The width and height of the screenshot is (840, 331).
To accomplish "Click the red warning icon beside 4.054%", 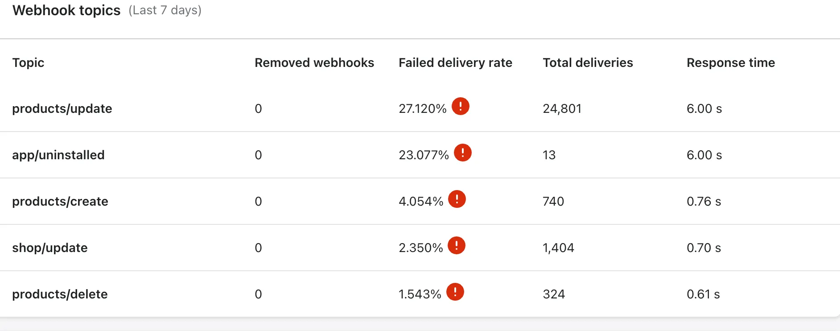I will (x=457, y=199).
